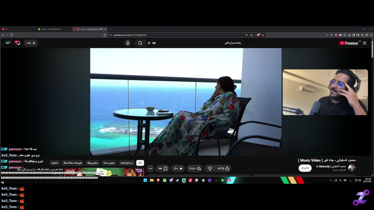Click the Ask sparkle button

178,169
